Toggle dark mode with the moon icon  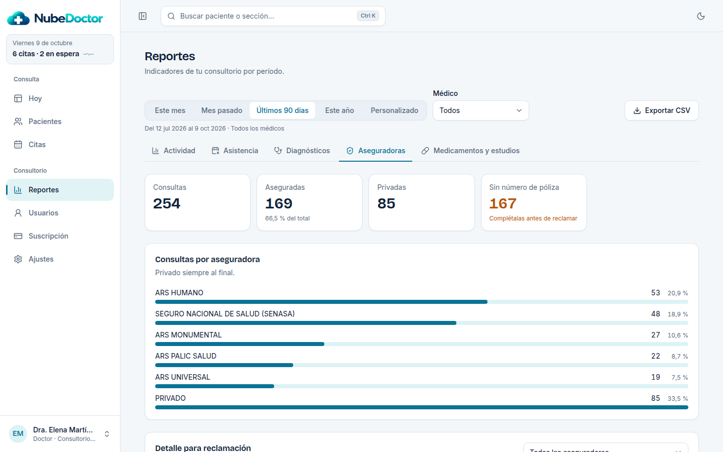click(x=701, y=16)
